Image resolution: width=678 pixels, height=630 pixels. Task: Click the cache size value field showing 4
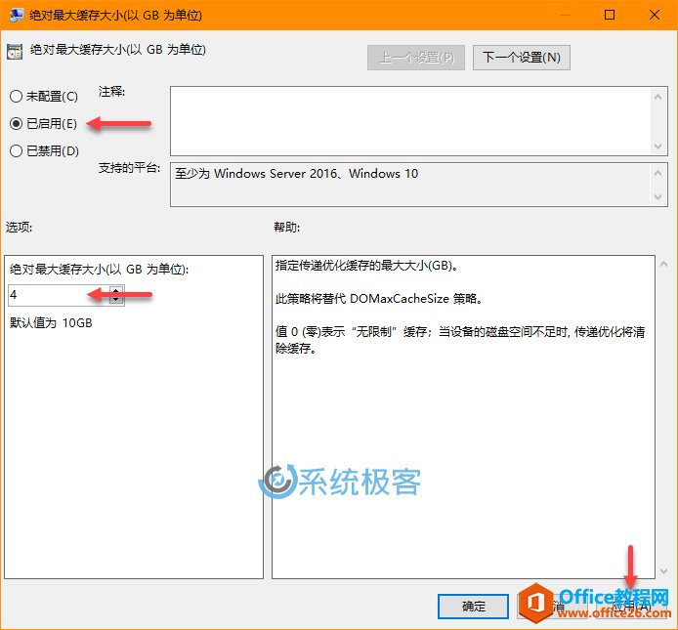(59, 295)
